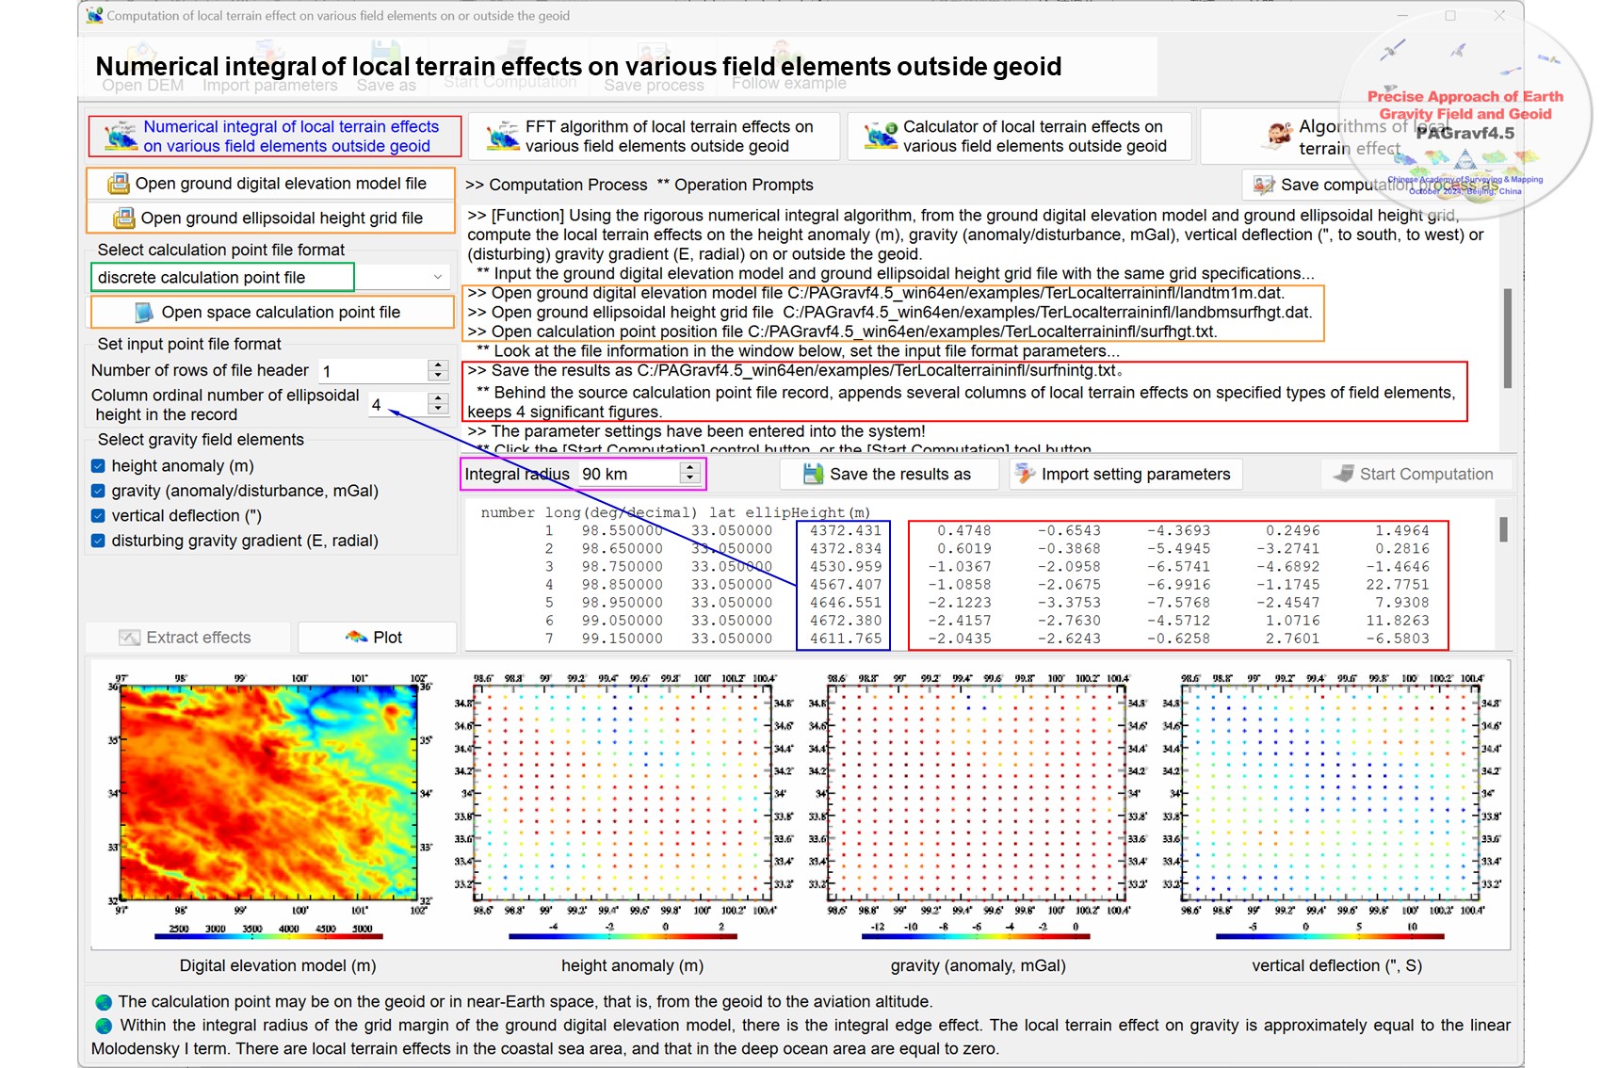Click the DEM elevation color scale bar

pos(268,937)
